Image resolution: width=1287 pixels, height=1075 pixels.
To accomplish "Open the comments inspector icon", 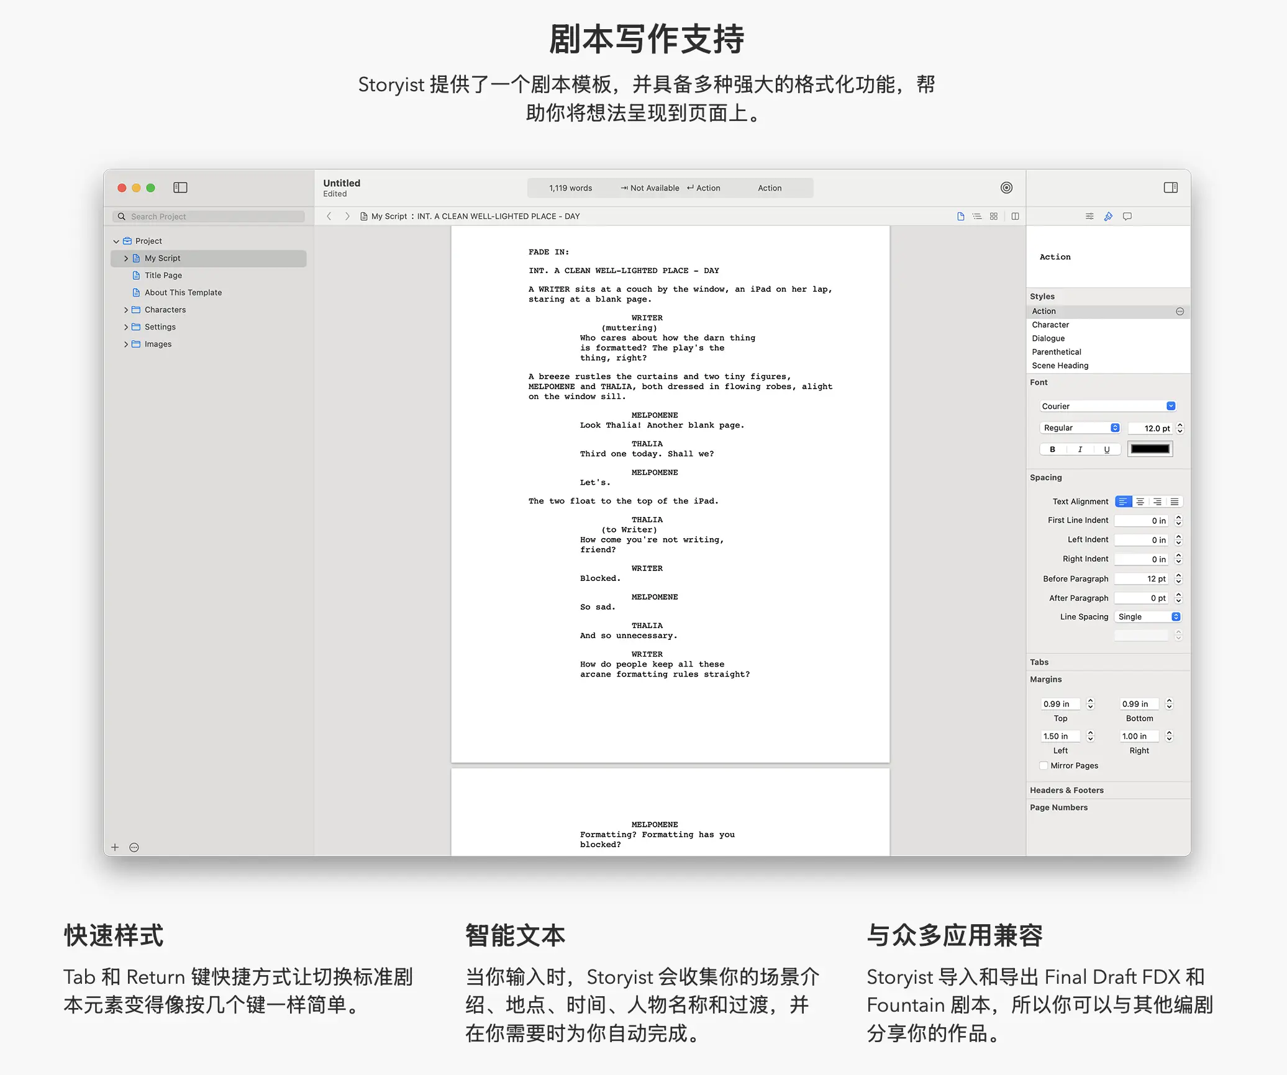I will [1127, 216].
